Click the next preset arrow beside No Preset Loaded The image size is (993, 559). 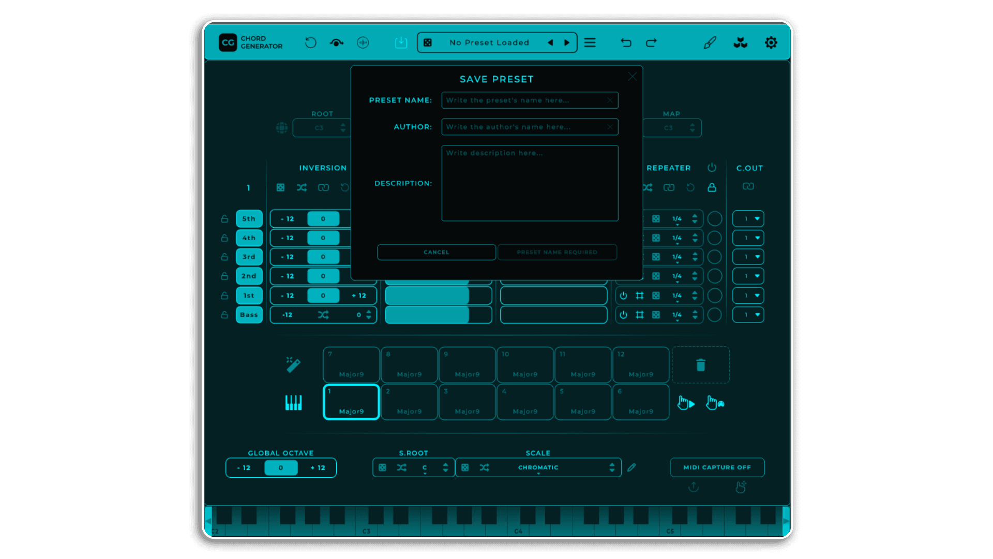point(567,42)
